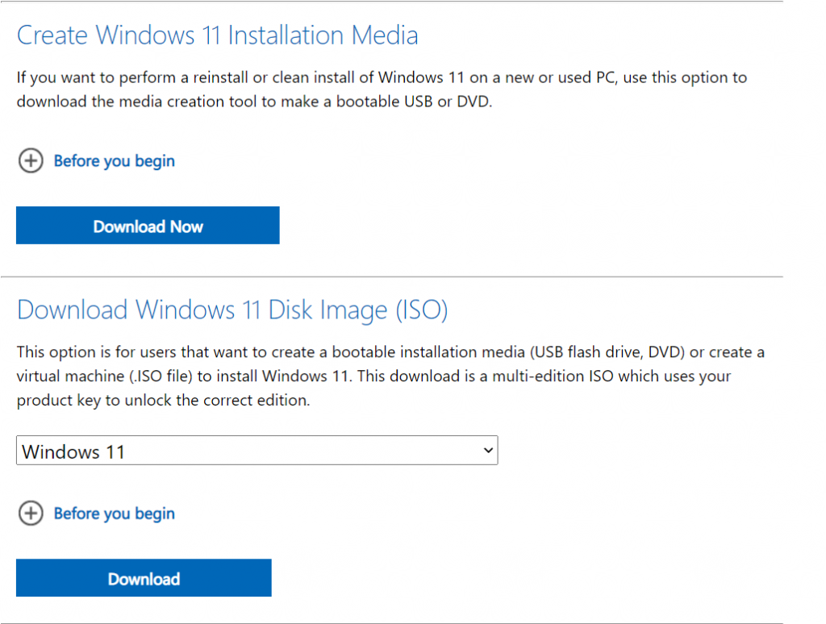This screenshot has width=826, height=624.
Task: Click the multi-edition ISO paragraph text
Action: 387,376
